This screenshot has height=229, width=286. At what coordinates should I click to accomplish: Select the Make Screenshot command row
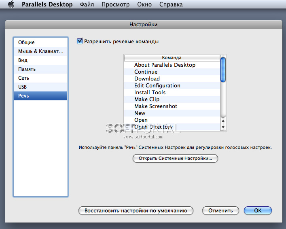pyautogui.click(x=156, y=106)
